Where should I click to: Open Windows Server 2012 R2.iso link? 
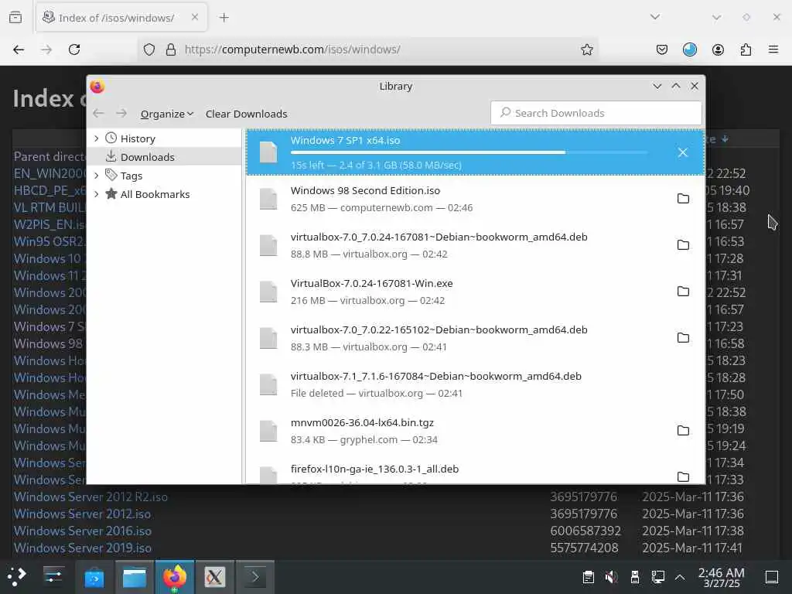coord(91,497)
